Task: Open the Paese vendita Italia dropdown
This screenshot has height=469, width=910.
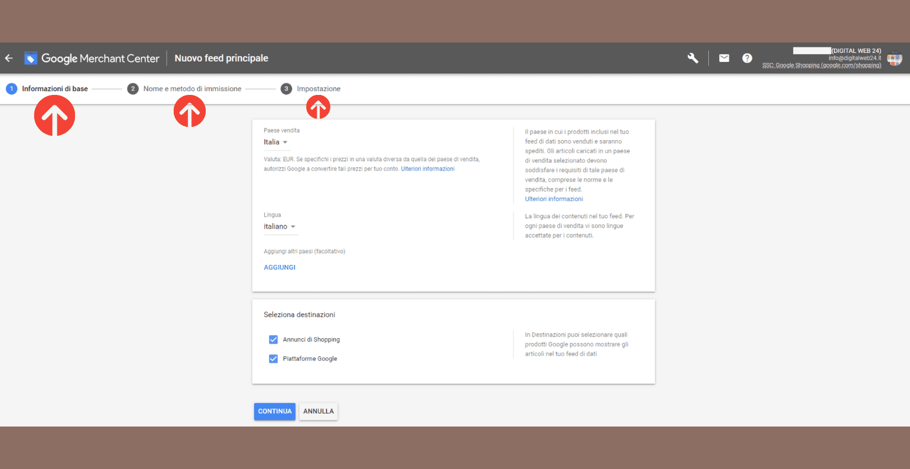Action: pos(276,142)
